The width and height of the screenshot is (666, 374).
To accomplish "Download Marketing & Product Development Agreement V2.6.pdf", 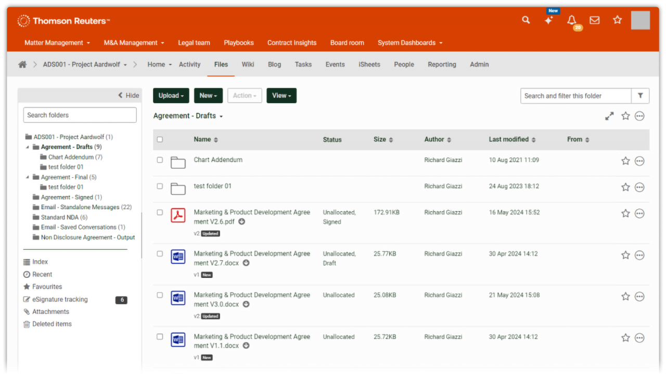I will click(x=241, y=221).
